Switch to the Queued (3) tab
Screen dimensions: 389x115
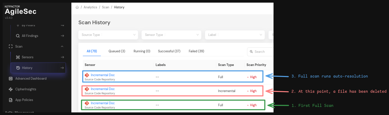[117, 51]
